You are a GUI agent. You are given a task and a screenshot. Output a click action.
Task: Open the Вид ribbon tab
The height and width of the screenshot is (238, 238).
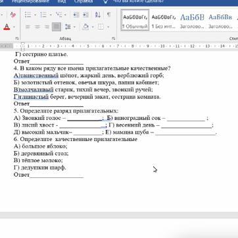(x=62, y=1)
